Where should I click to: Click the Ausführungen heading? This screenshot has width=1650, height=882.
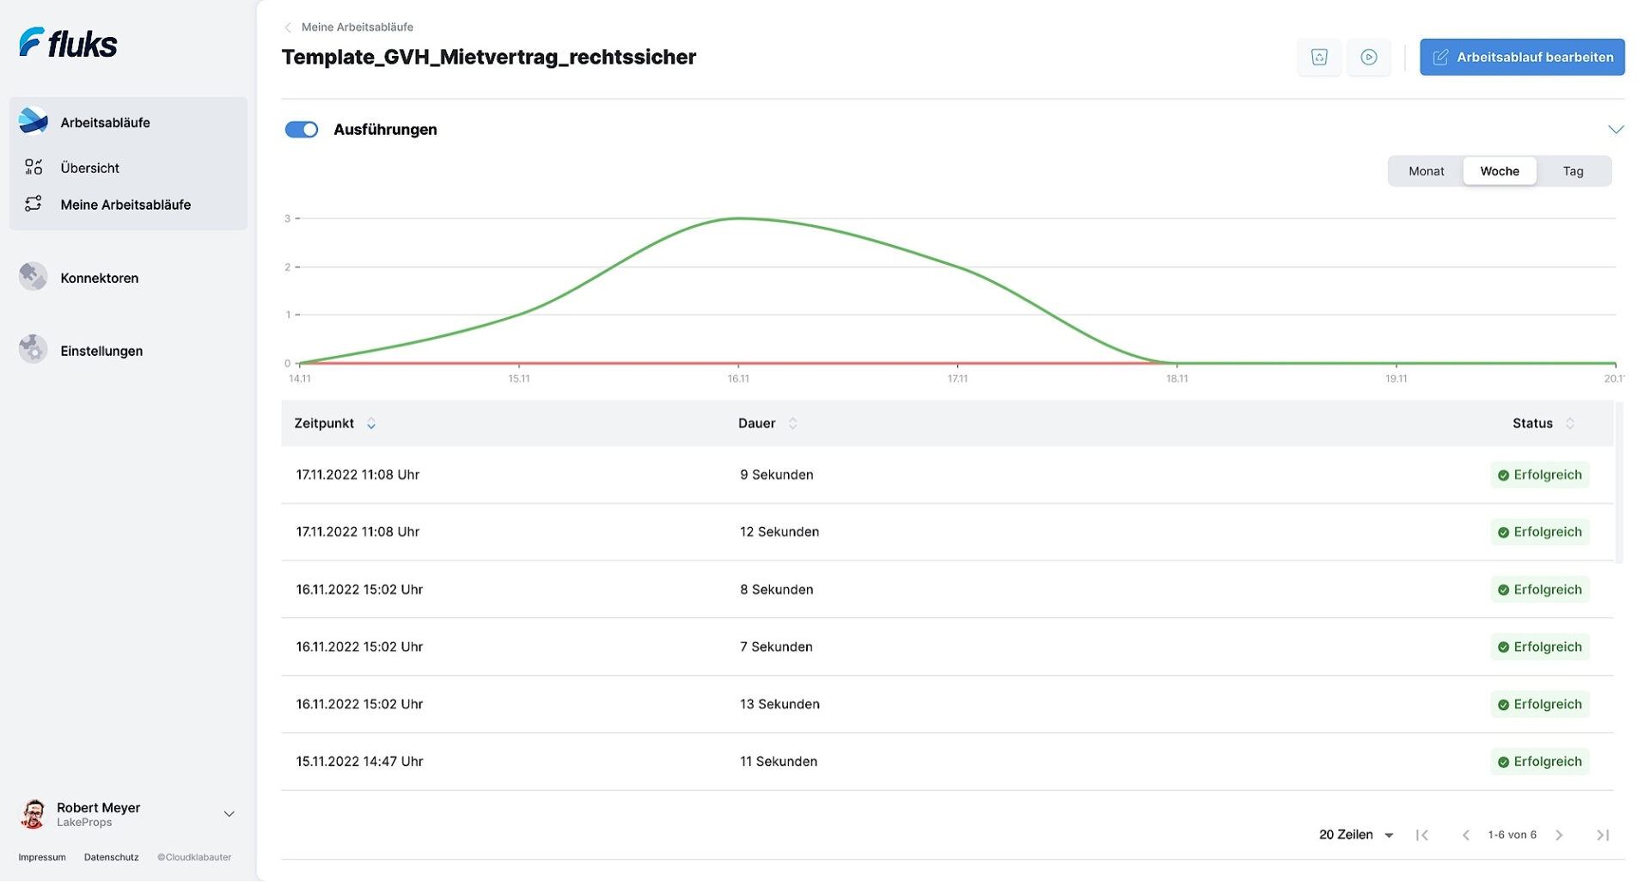point(385,129)
